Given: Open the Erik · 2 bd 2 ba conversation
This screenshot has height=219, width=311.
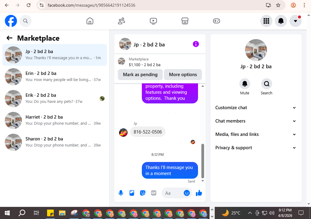Looking at the screenshot, I should (x=55, y=98).
